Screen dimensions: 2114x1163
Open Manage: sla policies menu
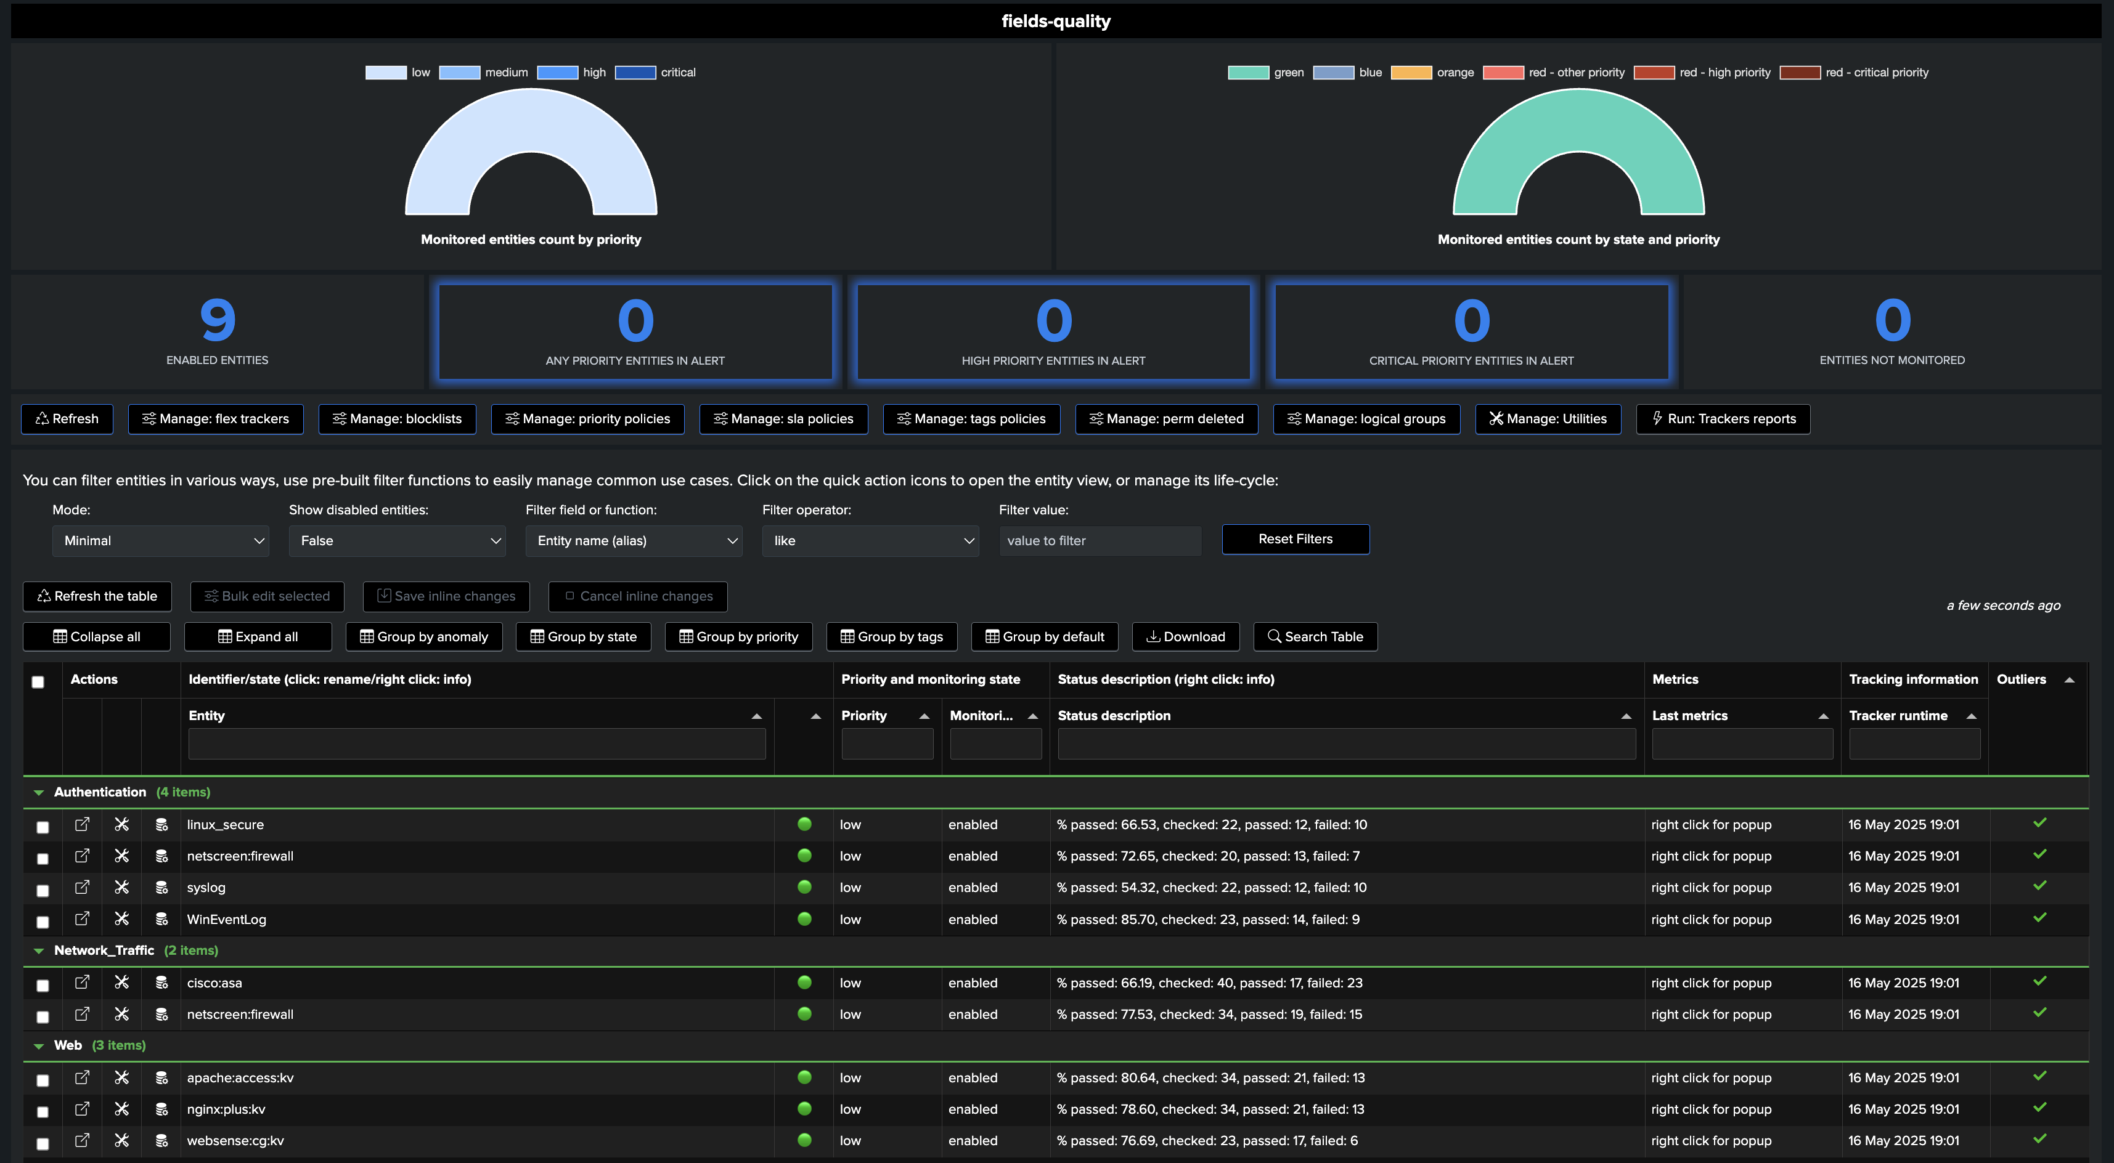coord(784,418)
